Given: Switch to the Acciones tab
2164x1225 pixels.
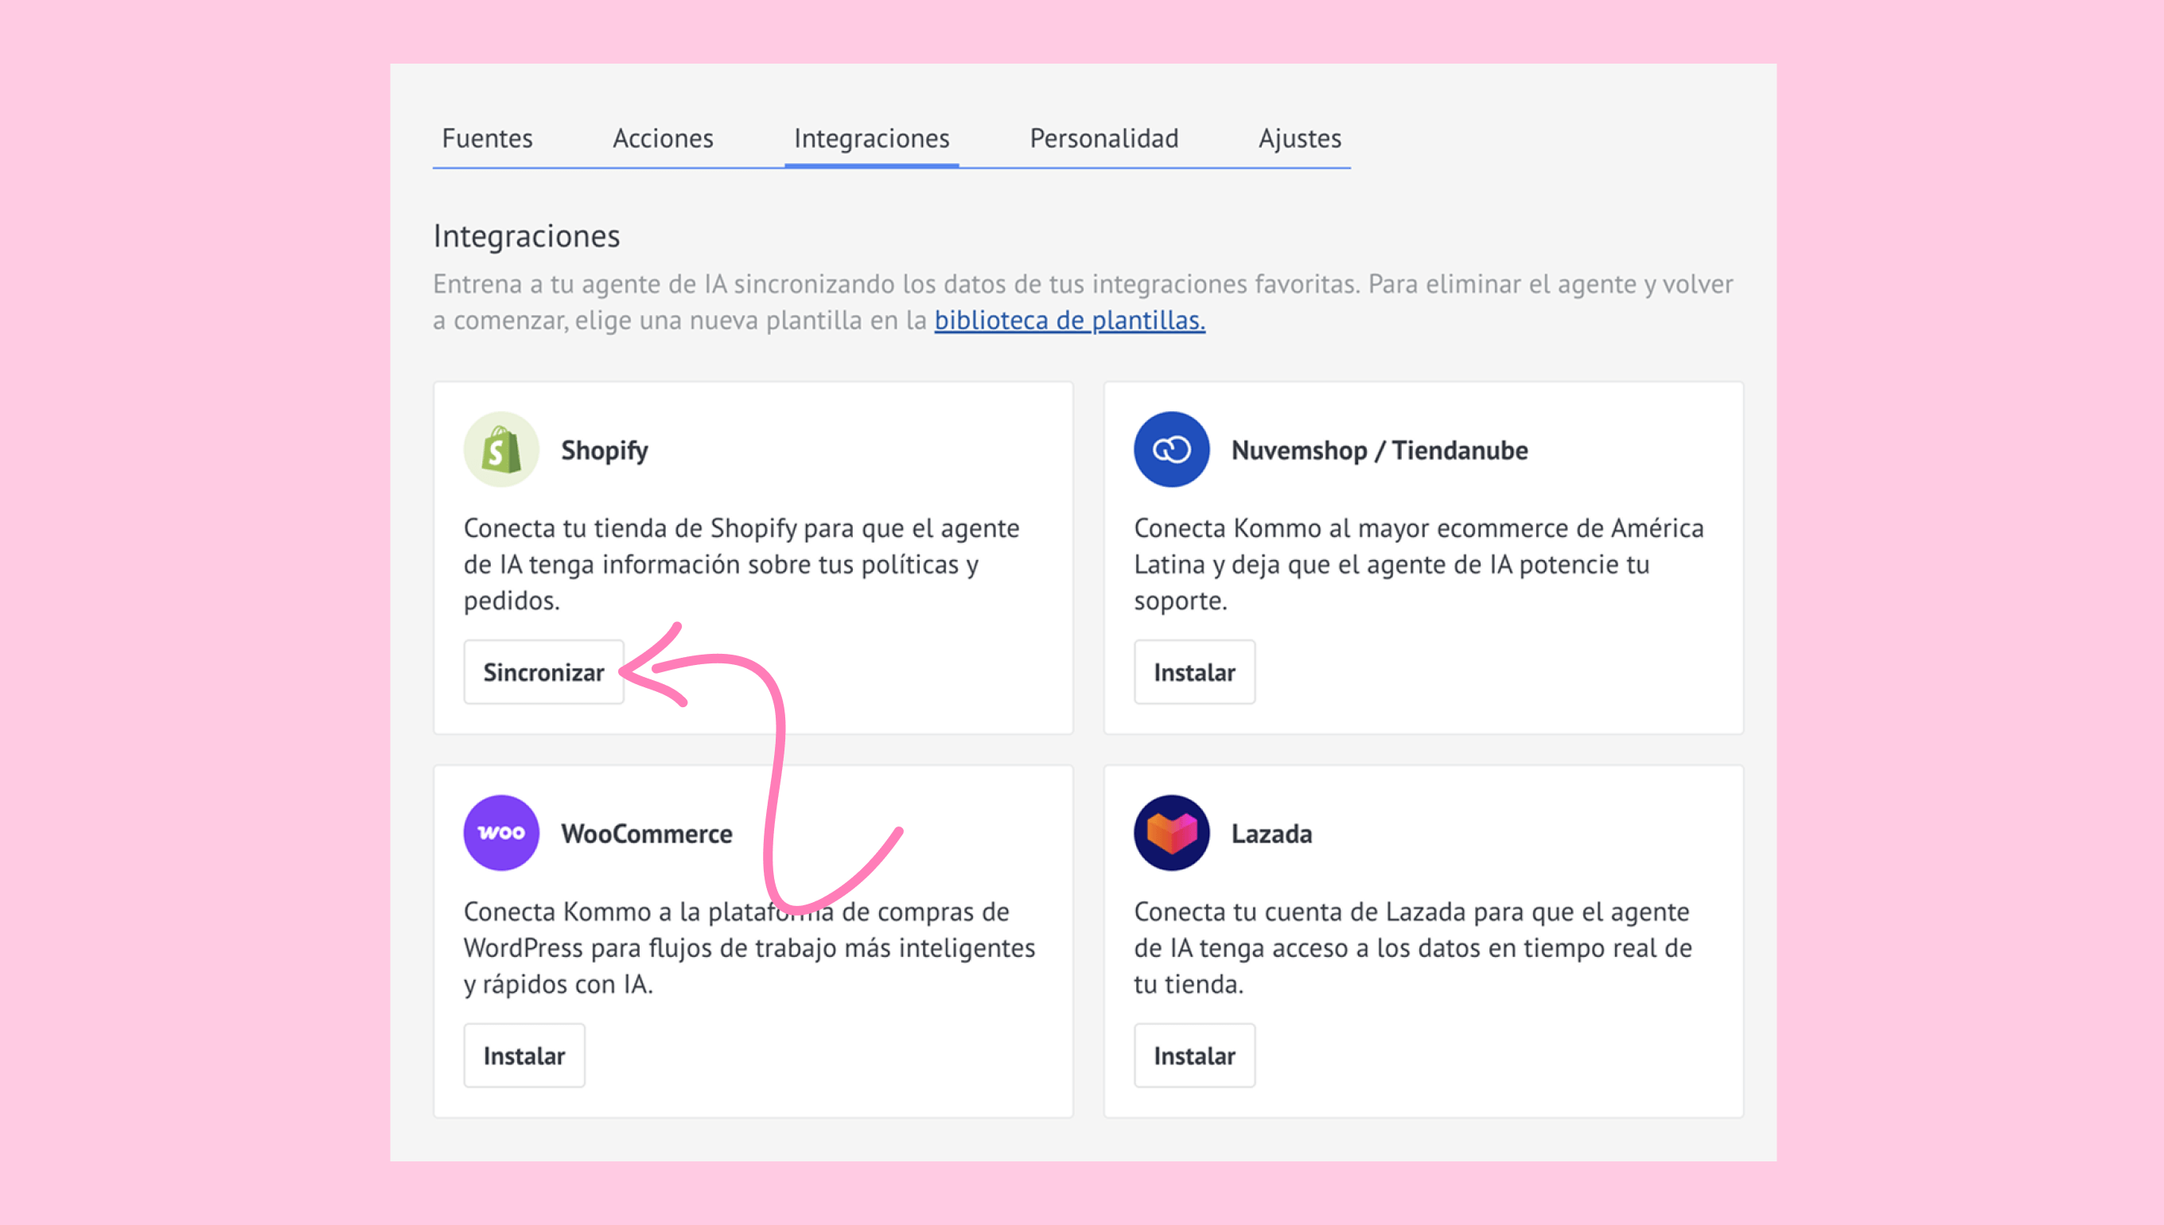Looking at the screenshot, I should coord(662,138).
